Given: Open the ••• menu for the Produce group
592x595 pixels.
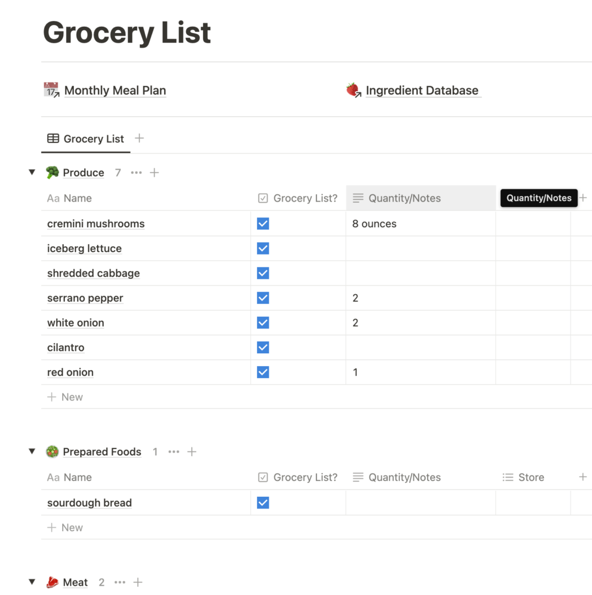Looking at the screenshot, I should [x=136, y=172].
